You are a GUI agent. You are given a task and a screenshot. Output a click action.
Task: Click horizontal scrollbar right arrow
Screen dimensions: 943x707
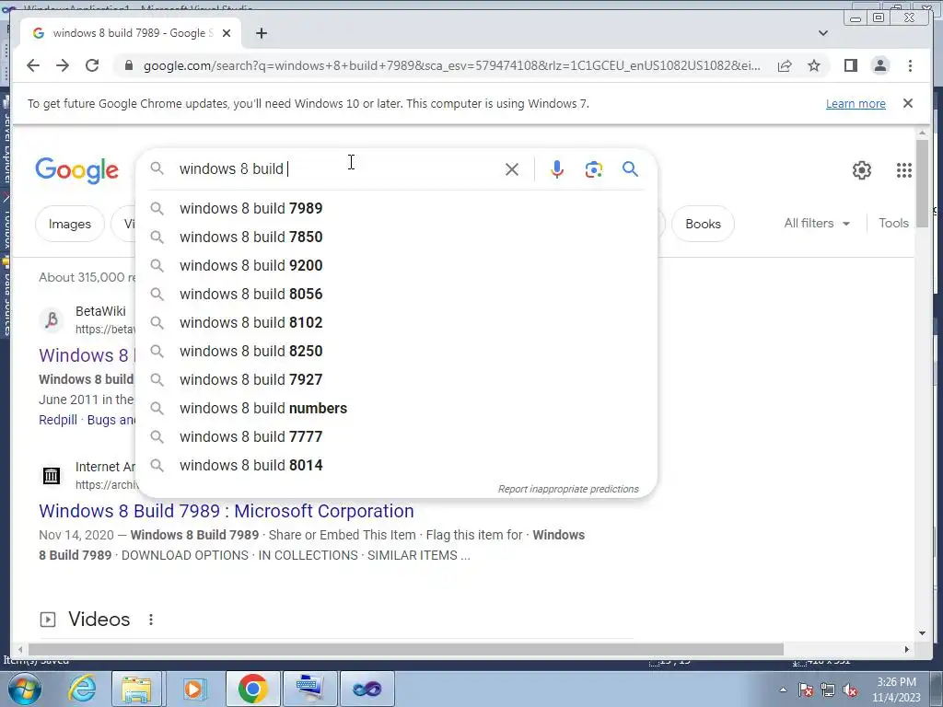tap(907, 649)
